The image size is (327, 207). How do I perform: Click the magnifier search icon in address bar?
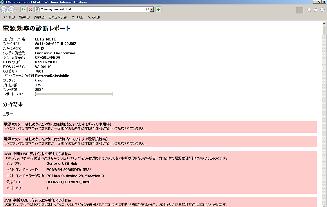coord(147,10)
